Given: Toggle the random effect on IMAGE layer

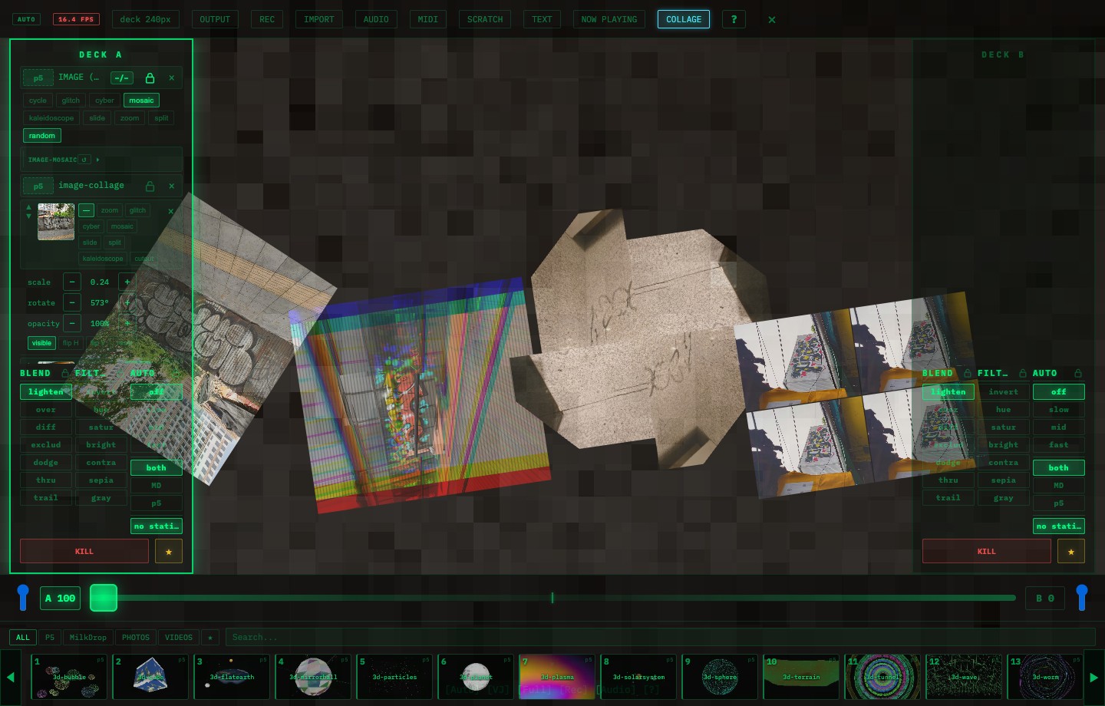Looking at the screenshot, I should click(42, 136).
